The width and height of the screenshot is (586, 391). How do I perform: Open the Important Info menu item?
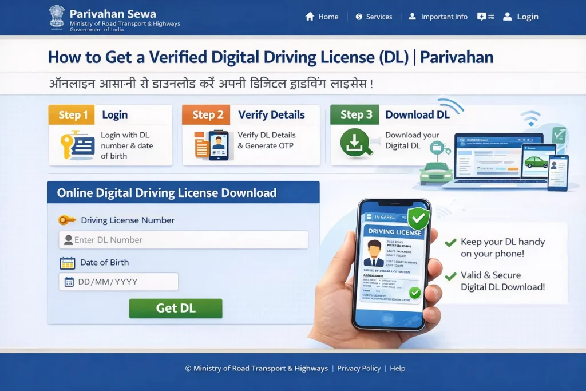pos(444,17)
